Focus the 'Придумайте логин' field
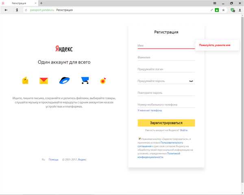Image resolution: width=244 pixels, height=195 pixels. (166, 69)
